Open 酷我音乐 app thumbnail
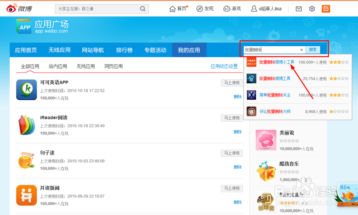Viewport: 358px width, 215px height. coord(266,171)
